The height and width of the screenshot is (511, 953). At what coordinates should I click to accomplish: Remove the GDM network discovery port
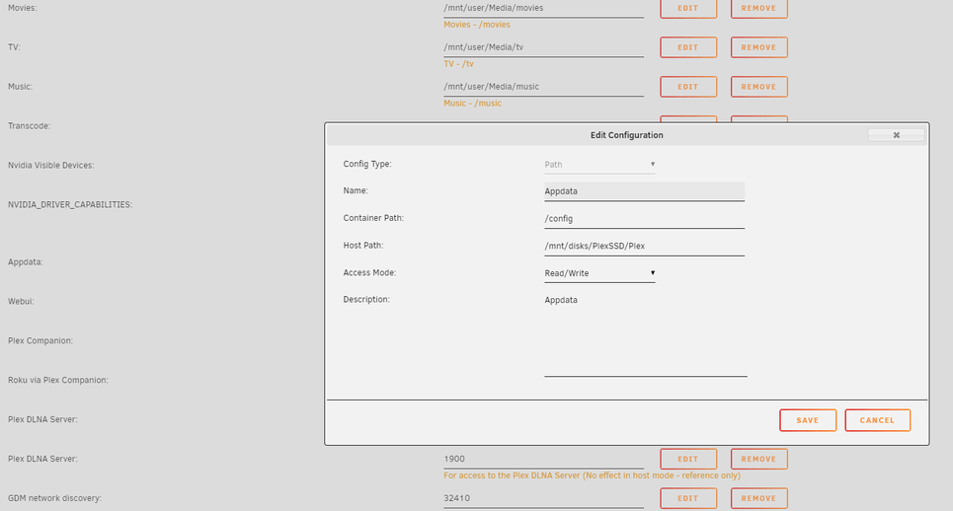(758, 498)
